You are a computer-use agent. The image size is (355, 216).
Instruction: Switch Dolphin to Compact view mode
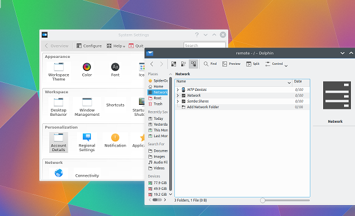pos(184,64)
